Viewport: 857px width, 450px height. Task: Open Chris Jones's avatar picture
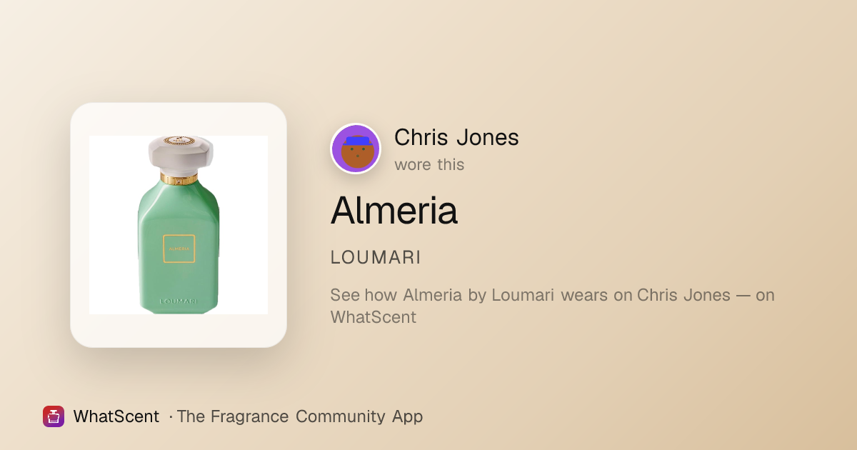(x=356, y=149)
